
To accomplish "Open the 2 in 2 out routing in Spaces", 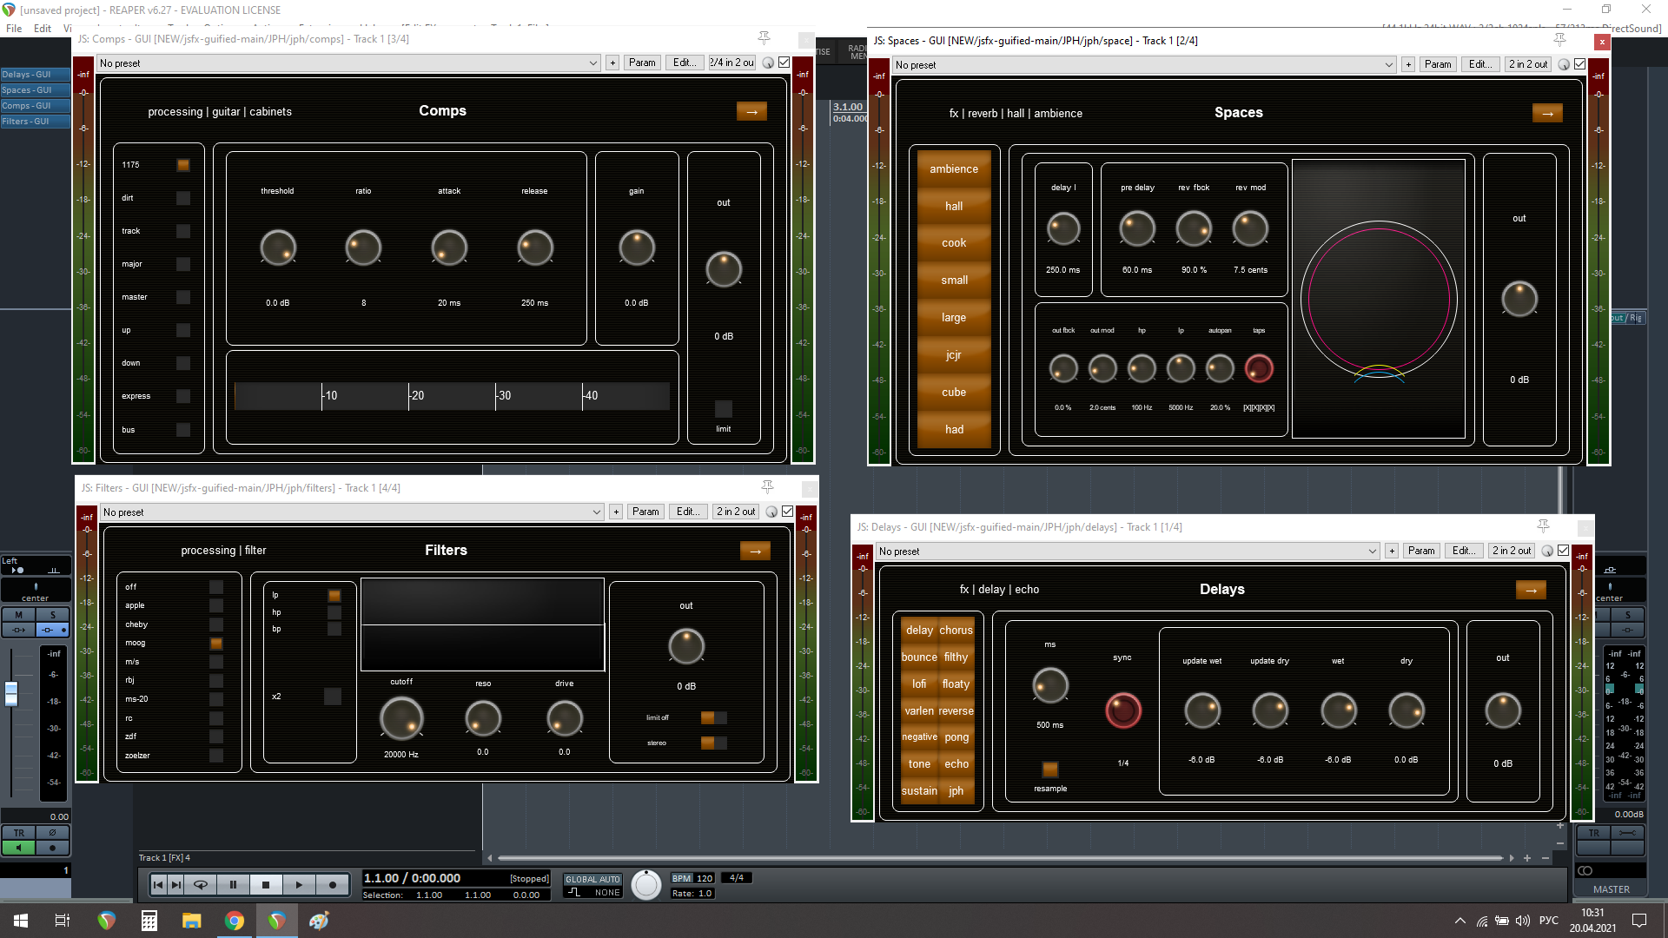I will (x=1528, y=64).
